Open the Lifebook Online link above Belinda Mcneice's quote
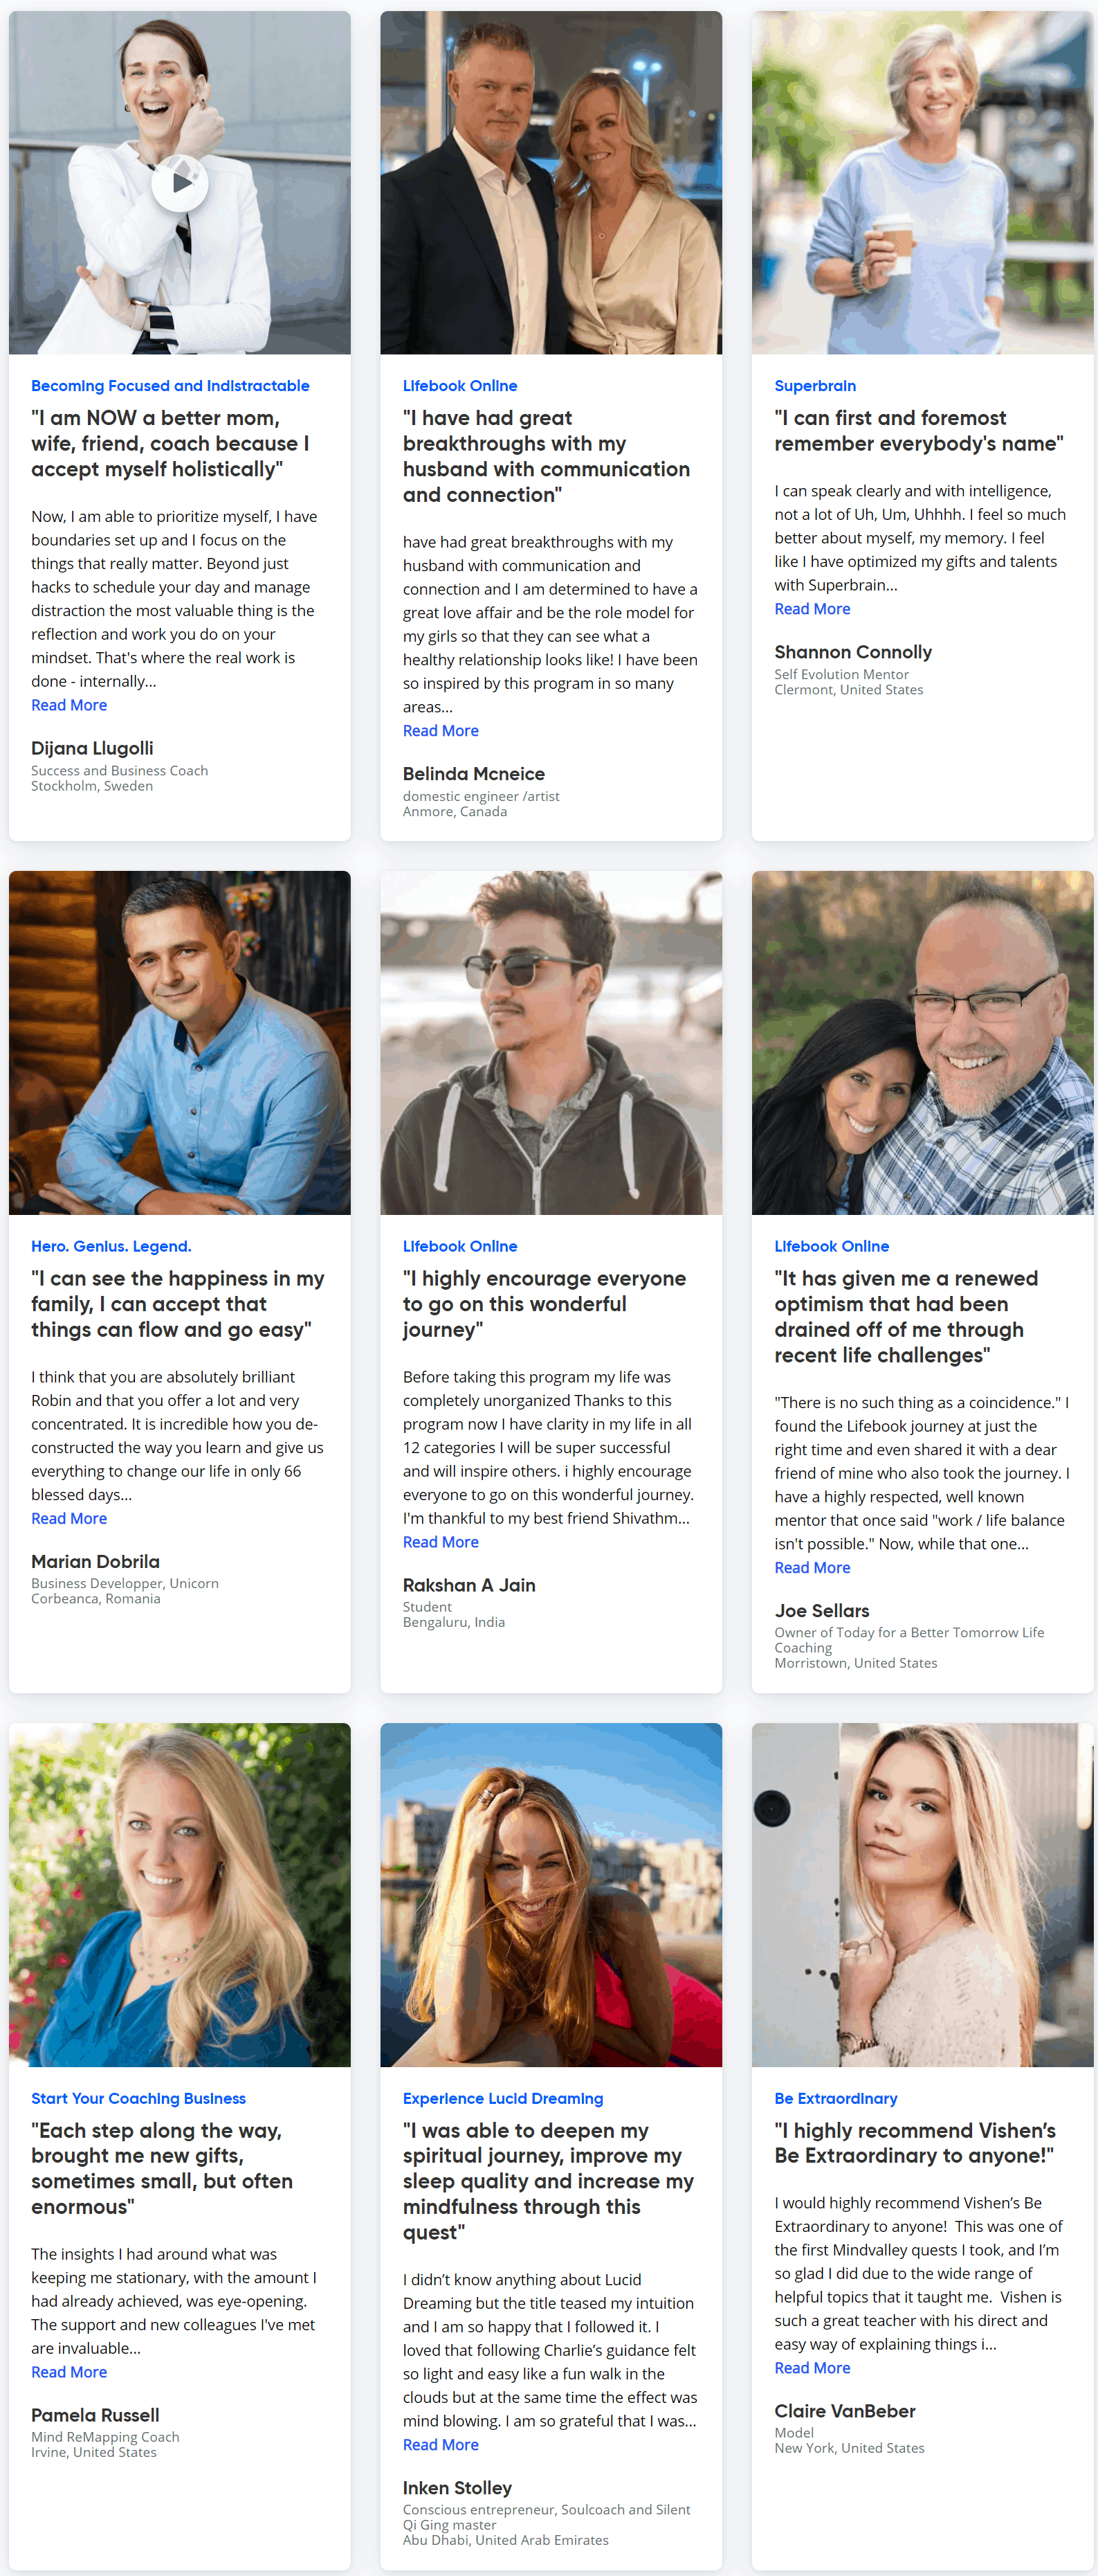1098x2576 pixels. coord(459,386)
